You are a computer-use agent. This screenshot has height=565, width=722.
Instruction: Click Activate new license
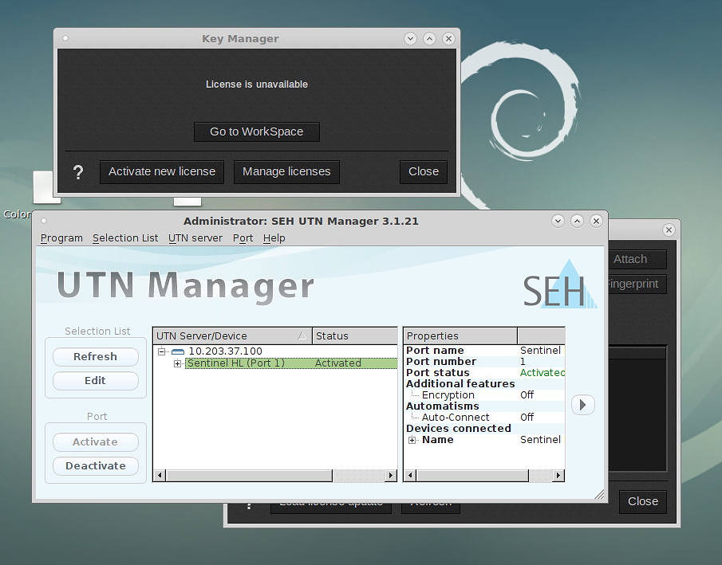[162, 171]
